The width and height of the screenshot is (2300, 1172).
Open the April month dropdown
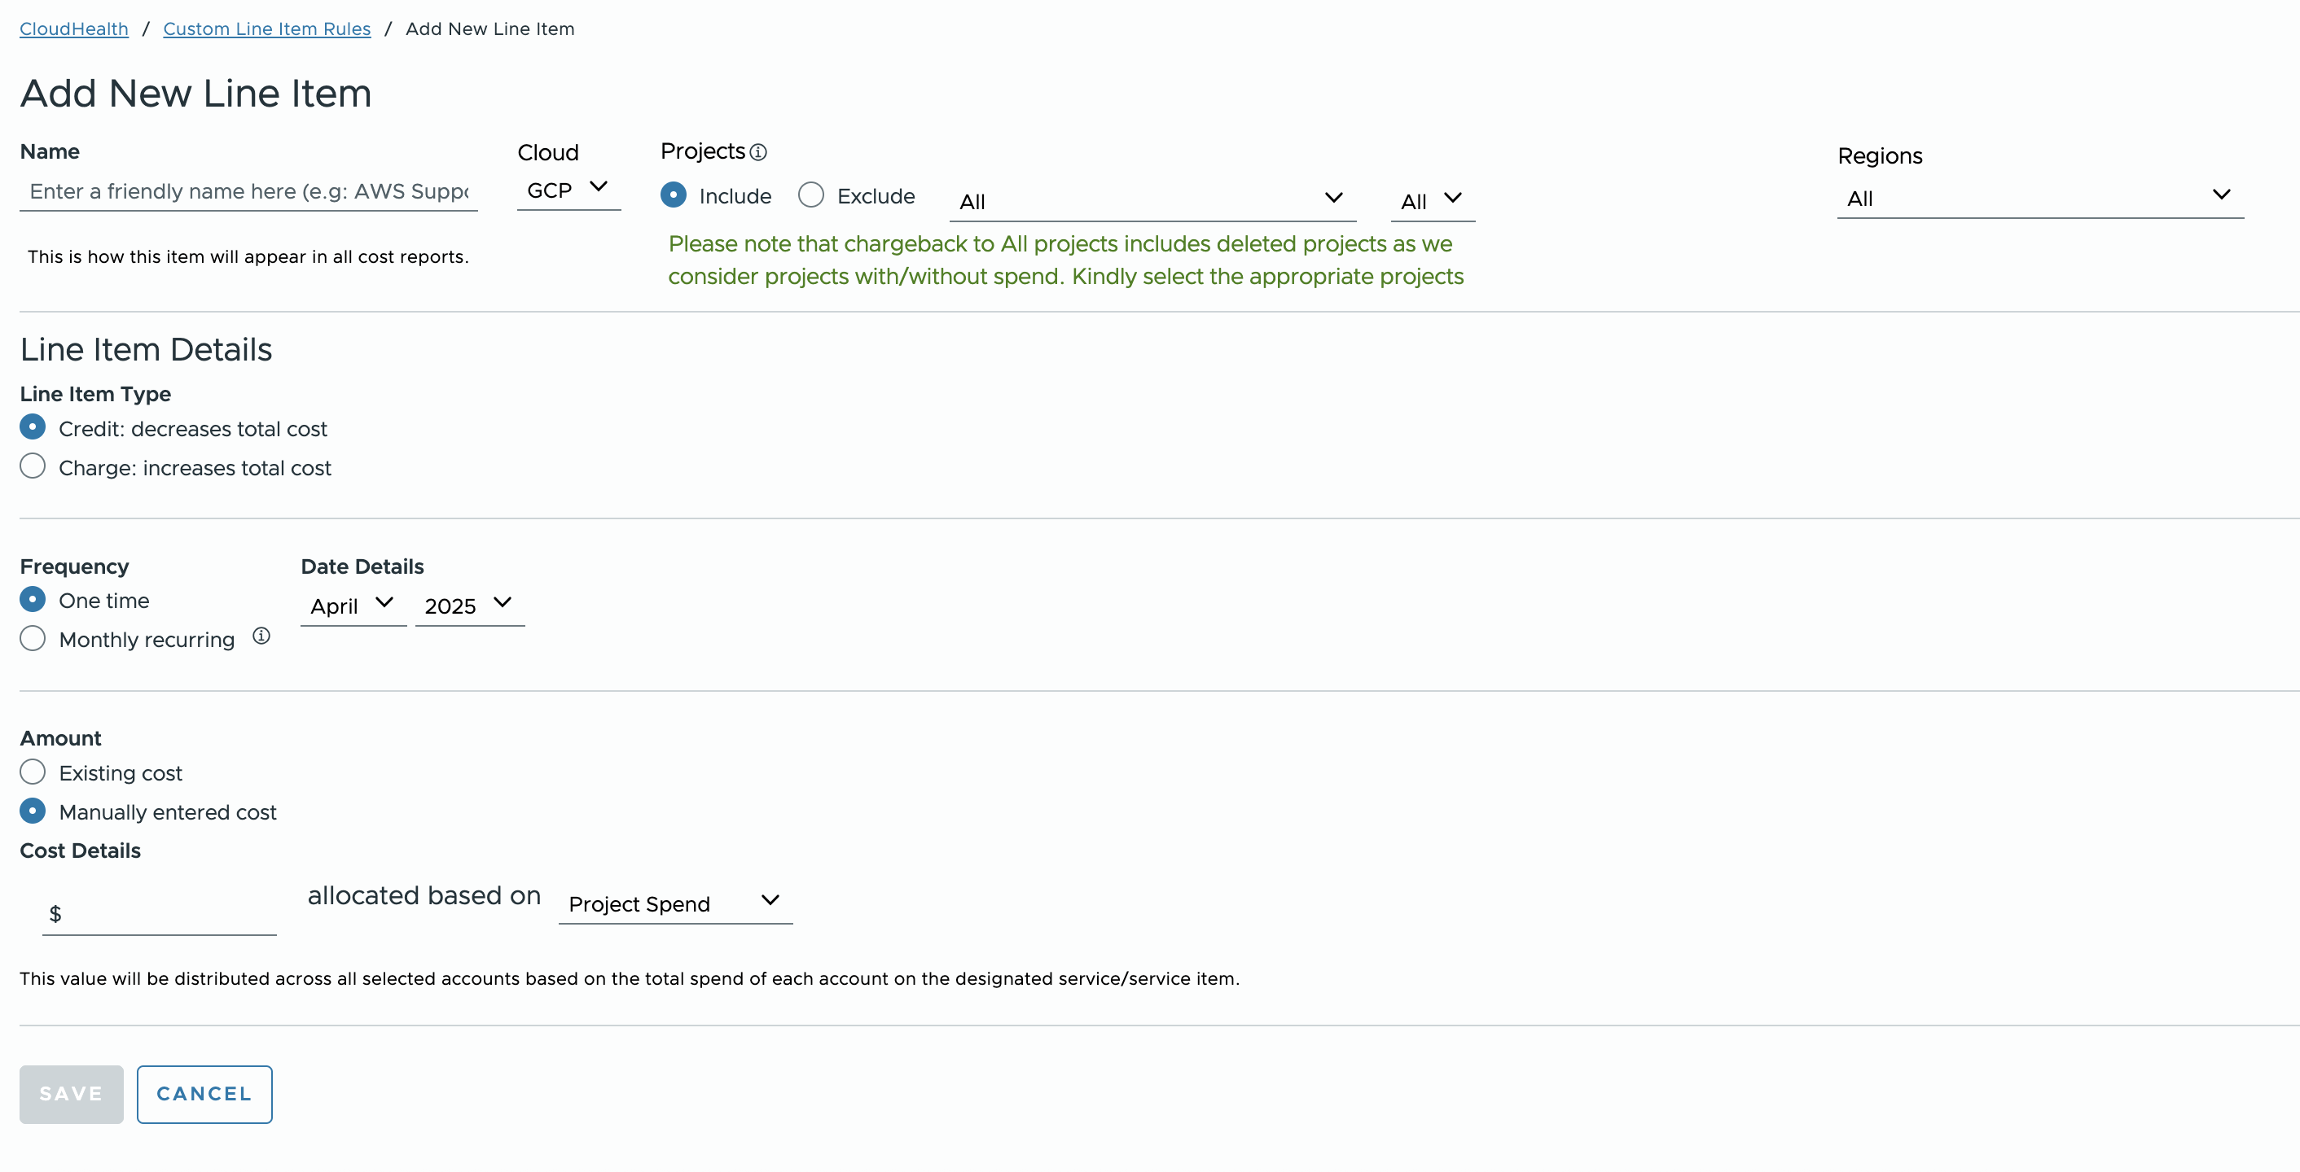point(353,606)
